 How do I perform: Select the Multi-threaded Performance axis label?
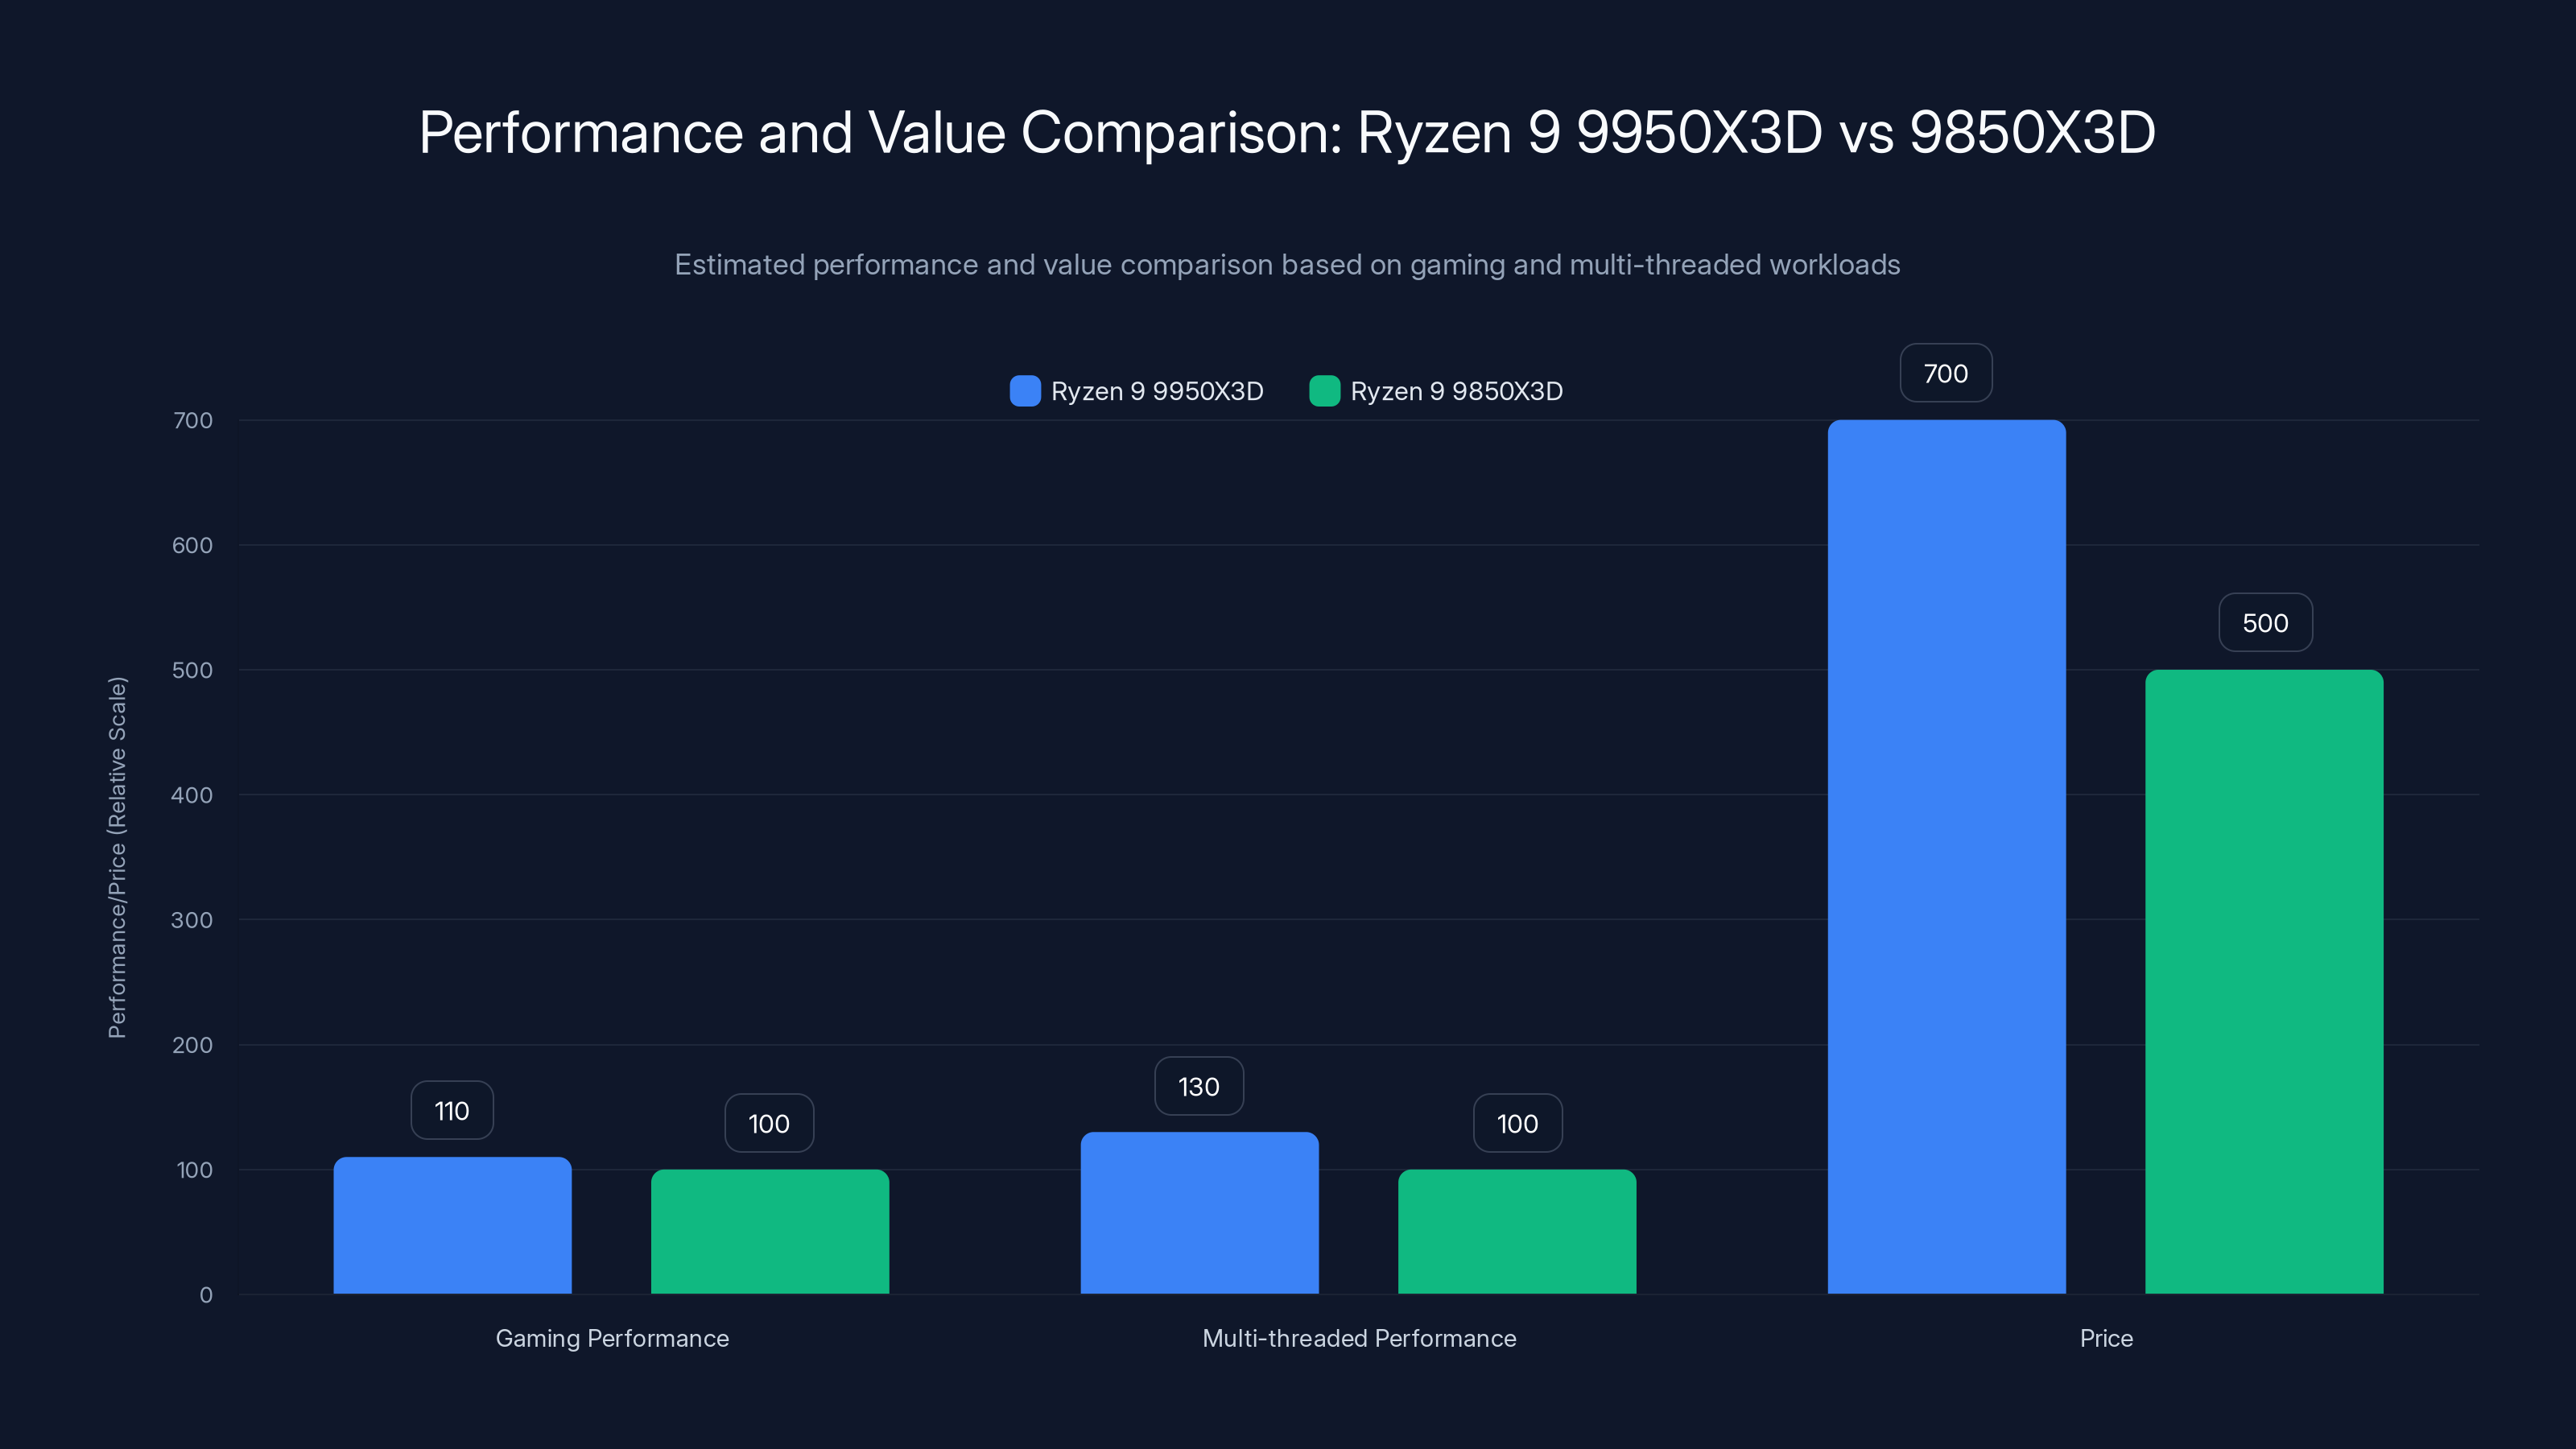click(1360, 1338)
